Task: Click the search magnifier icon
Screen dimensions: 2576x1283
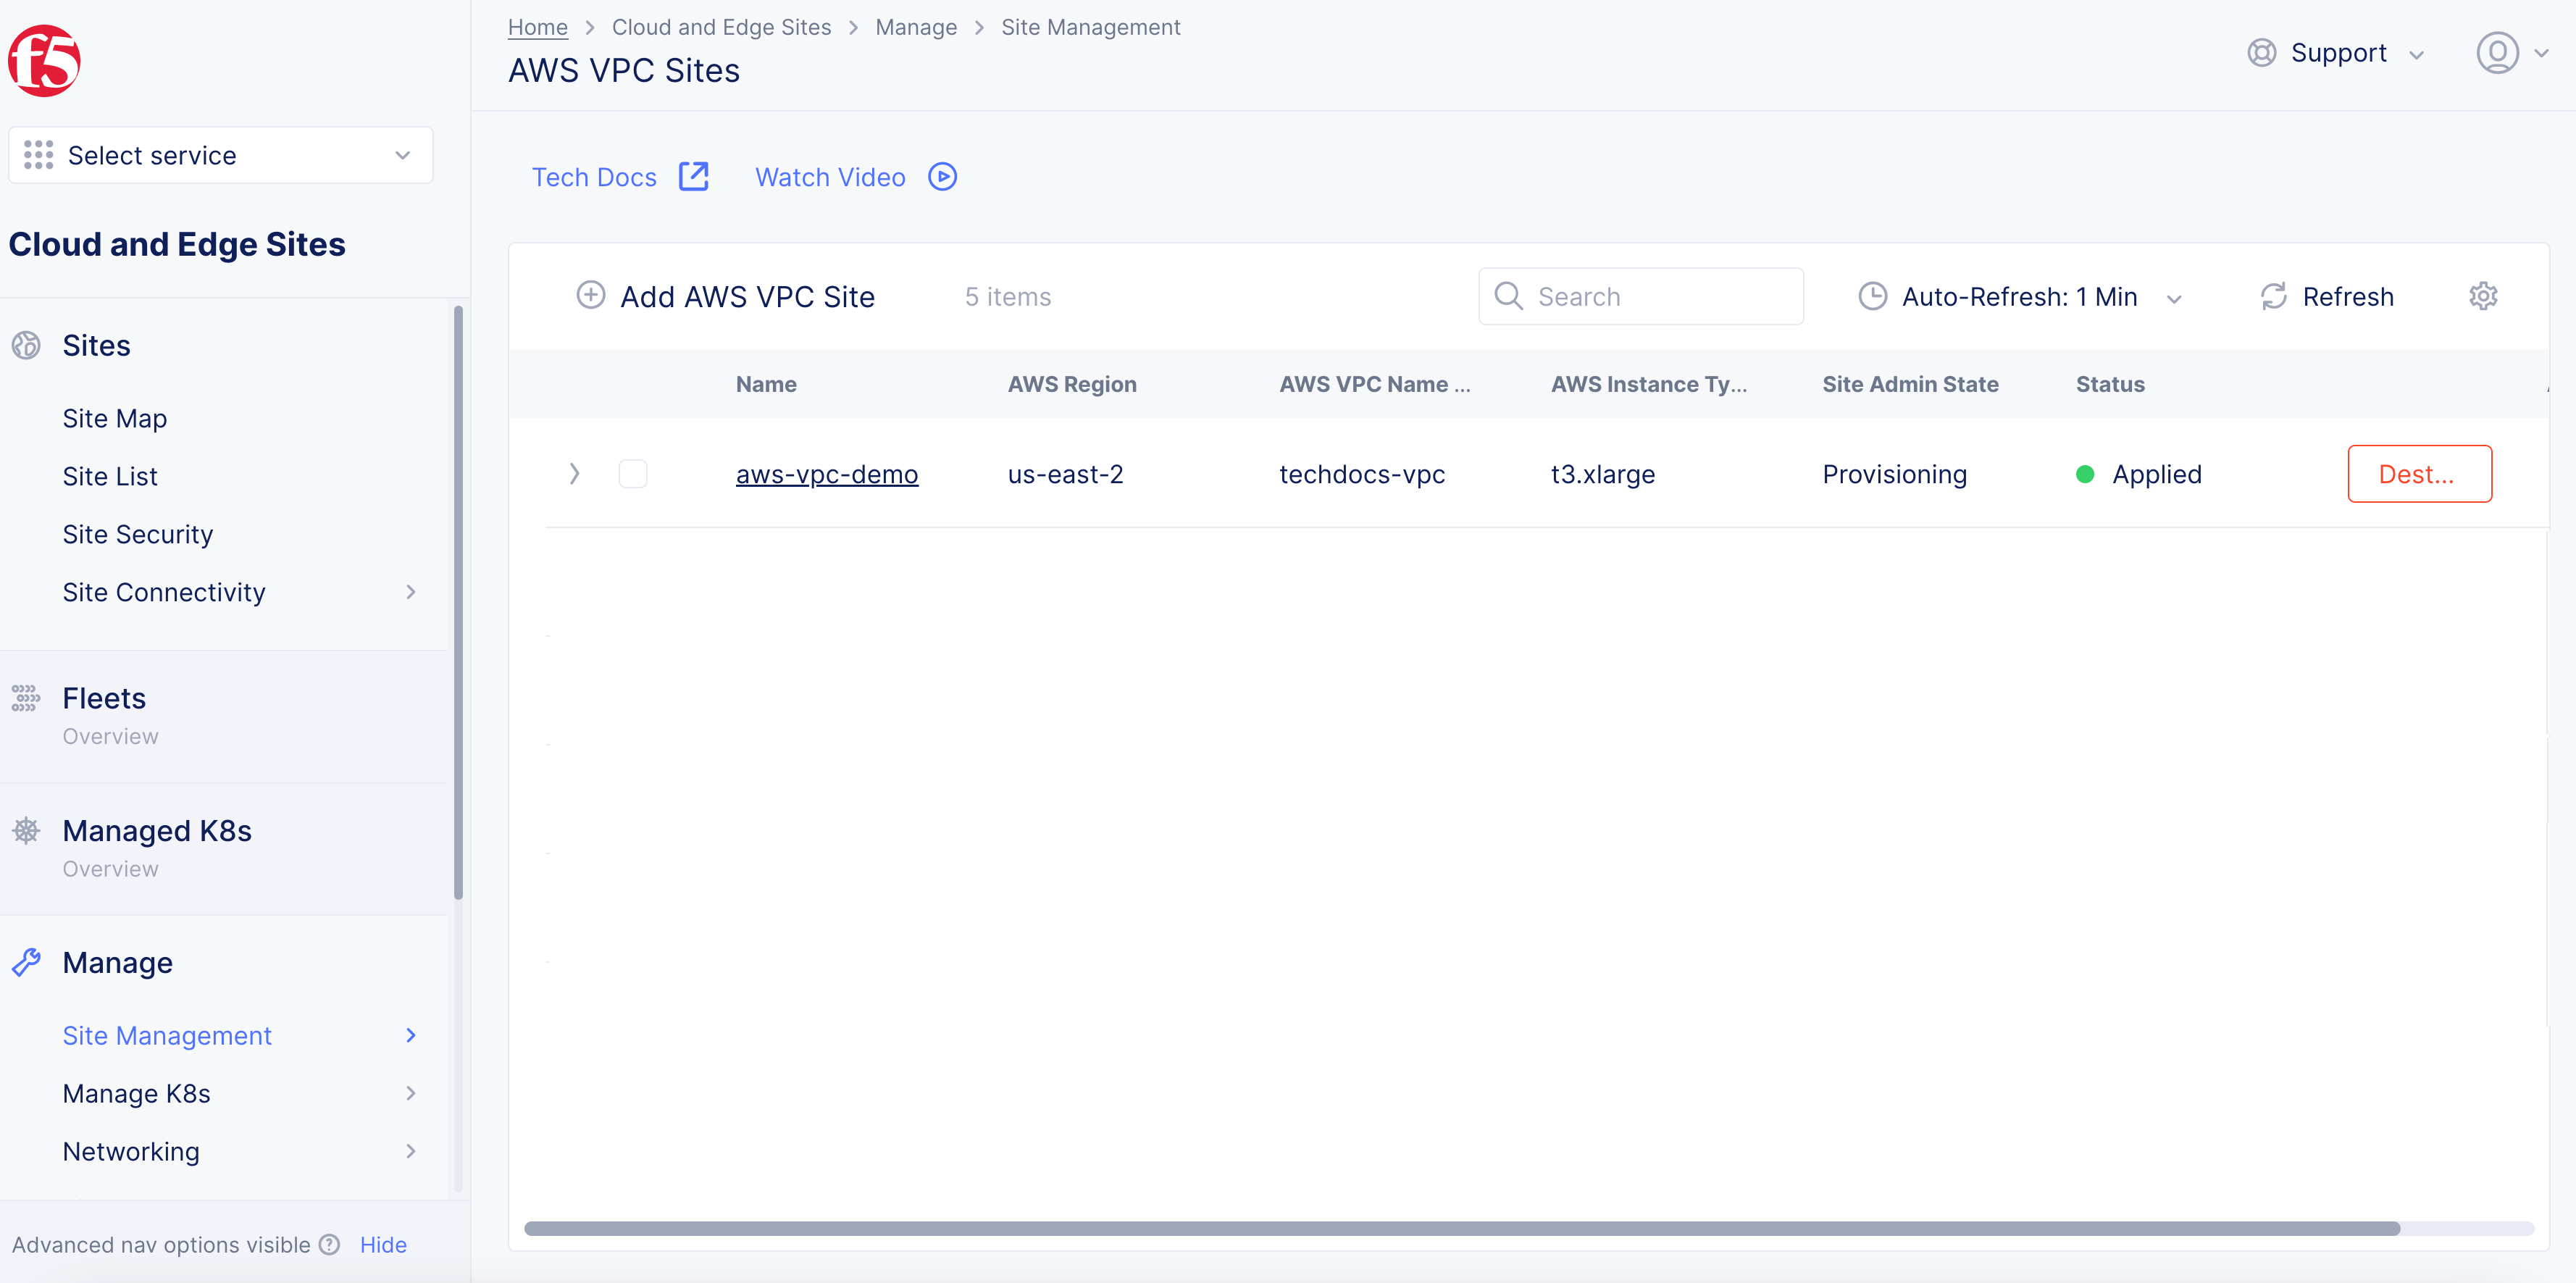Action: click(x=1508, y=295)
